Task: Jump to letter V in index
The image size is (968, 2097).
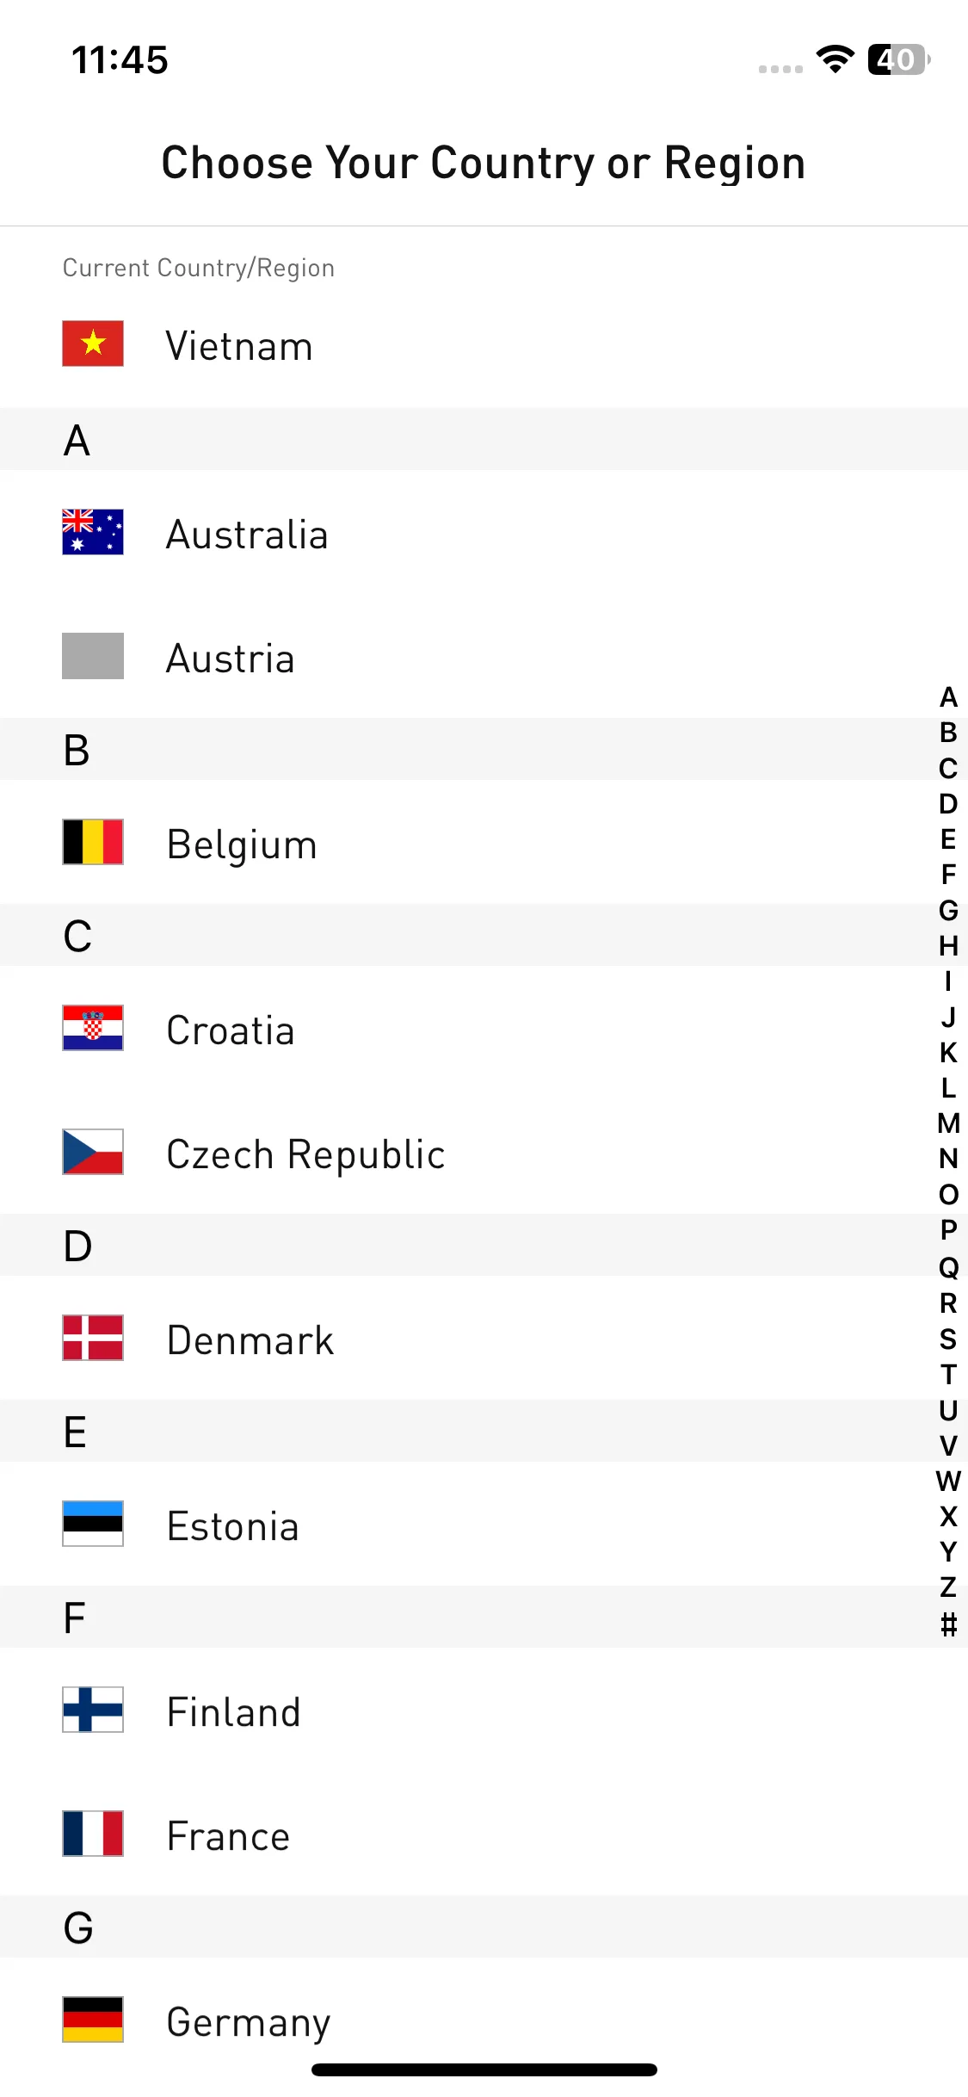Action: pos(948,1445)
